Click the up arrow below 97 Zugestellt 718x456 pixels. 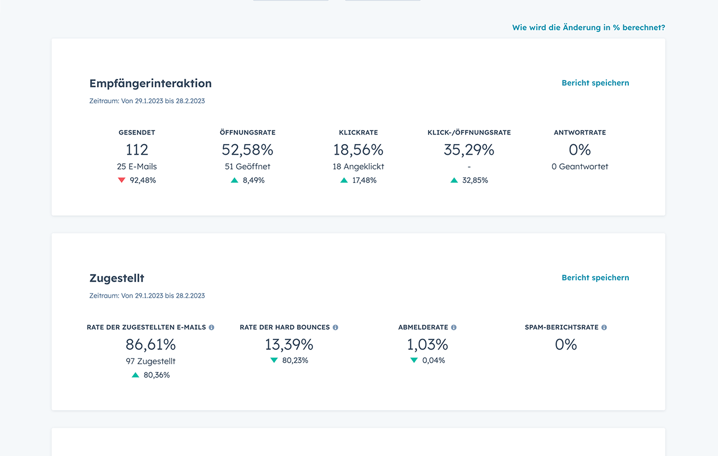(135, 375)
